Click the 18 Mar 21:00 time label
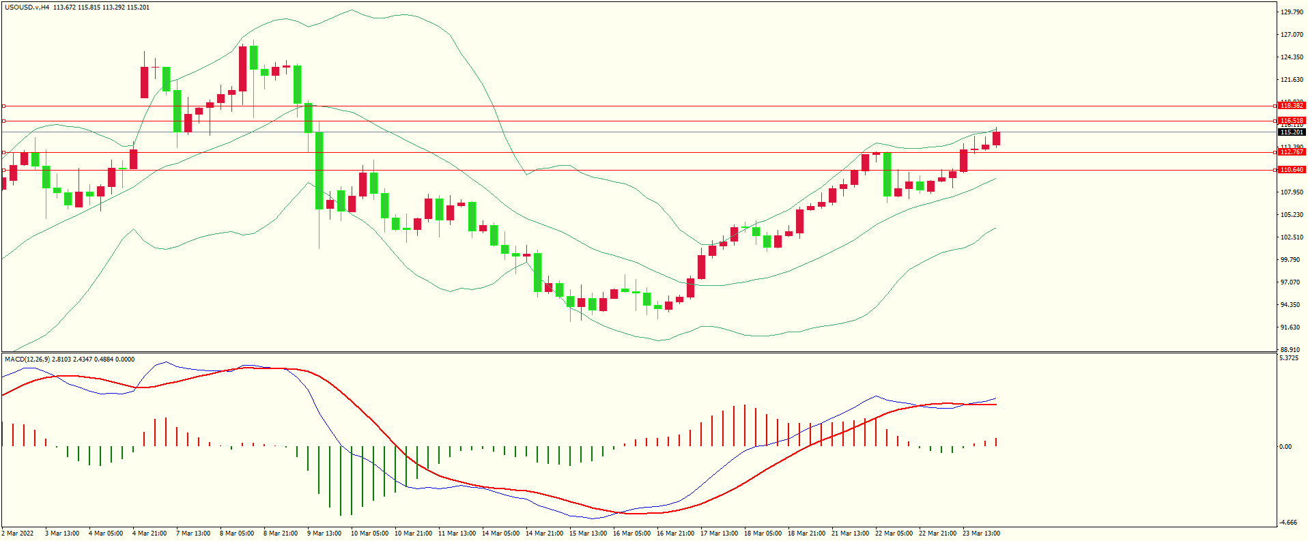This screenshot has width=1308, height=541. [x=806, y=533]
